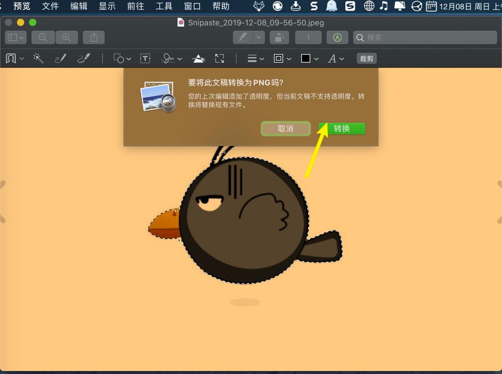This screenshot has width=502, height=374.
Task: Click the page number field
Action: click(x=308, y=38)
